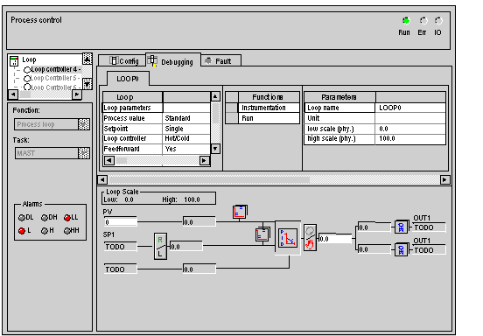Click the Run status indicator light

click(406, 21)
